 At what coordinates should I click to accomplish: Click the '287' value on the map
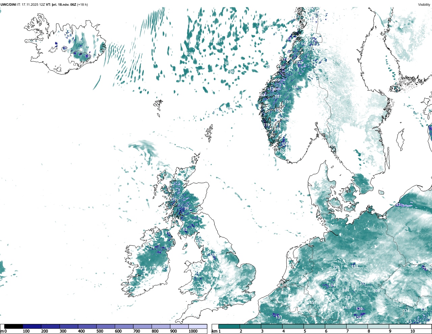pos(349,298)
